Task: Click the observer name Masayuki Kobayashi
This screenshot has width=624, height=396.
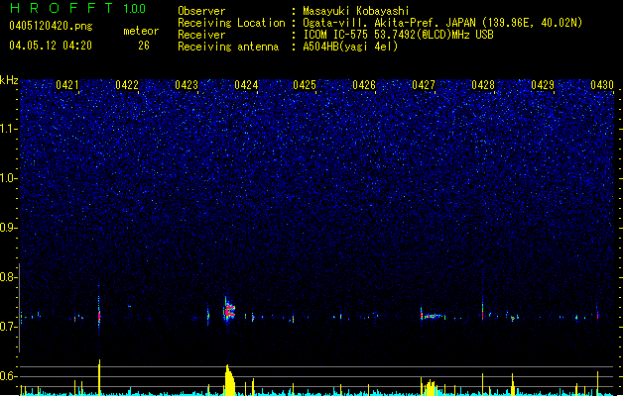Action: point(356,11)
